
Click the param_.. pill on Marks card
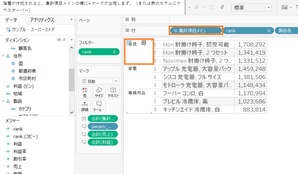[103, 126]
